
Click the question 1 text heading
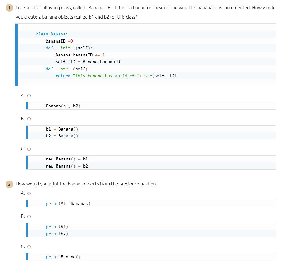click(x=124, y=8)
